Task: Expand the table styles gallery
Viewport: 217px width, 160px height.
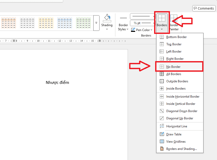Action: click(x=96, y=23)
